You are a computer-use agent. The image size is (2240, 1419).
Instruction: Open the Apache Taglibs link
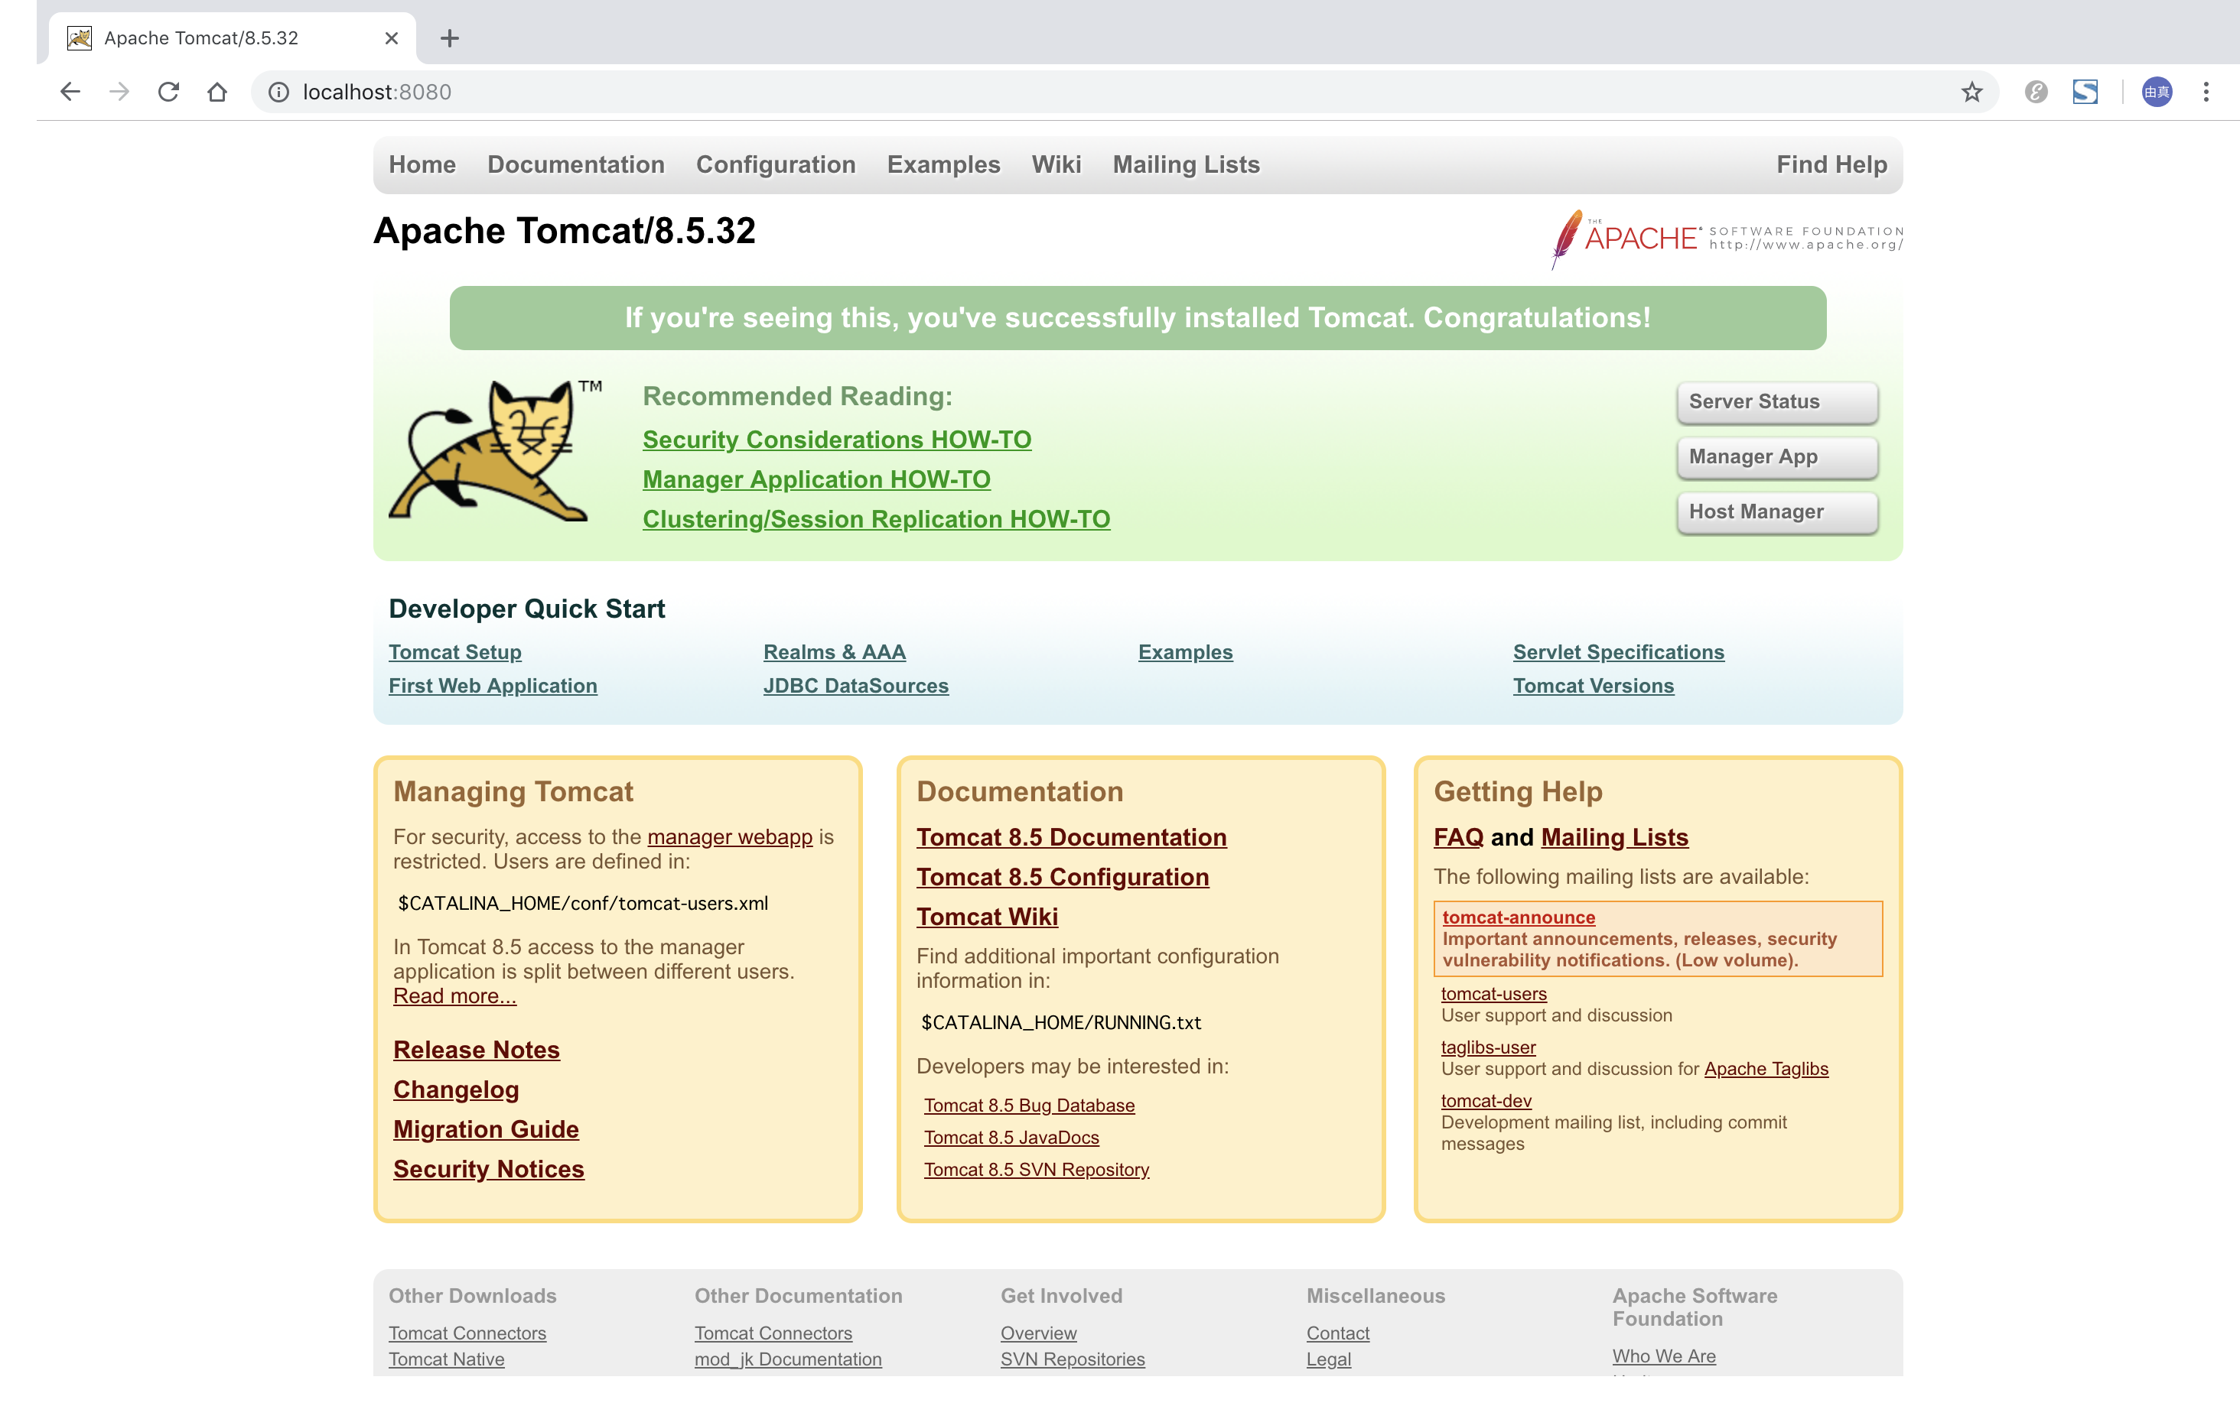(x=1766, y=1070)
